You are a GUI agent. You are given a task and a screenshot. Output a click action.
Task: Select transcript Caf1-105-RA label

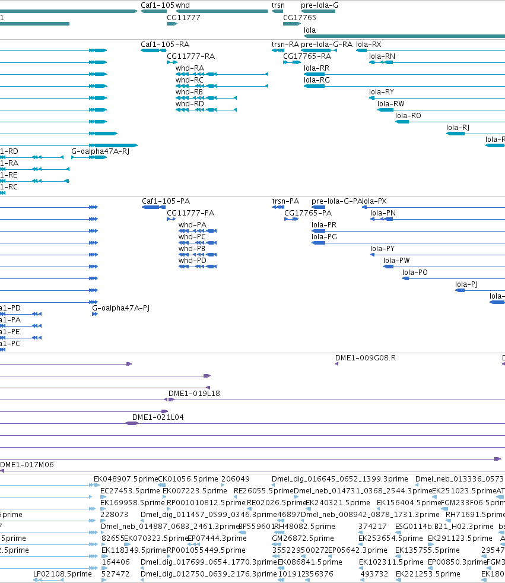click(165, 45)
